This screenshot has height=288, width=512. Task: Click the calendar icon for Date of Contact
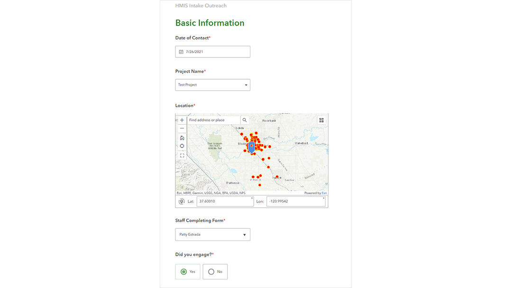[181, 51]
